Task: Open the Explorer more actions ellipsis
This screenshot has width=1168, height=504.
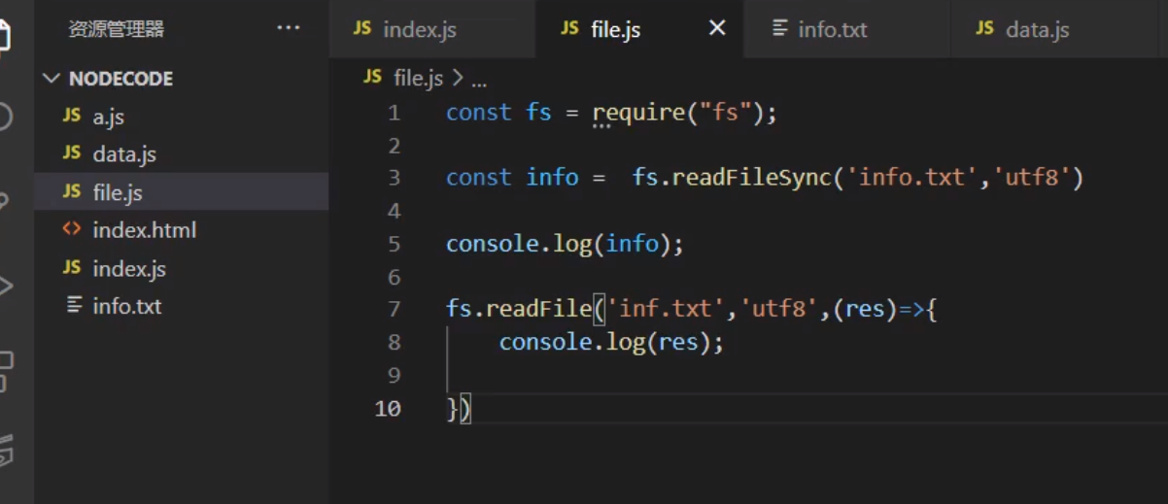Action: 289,28
